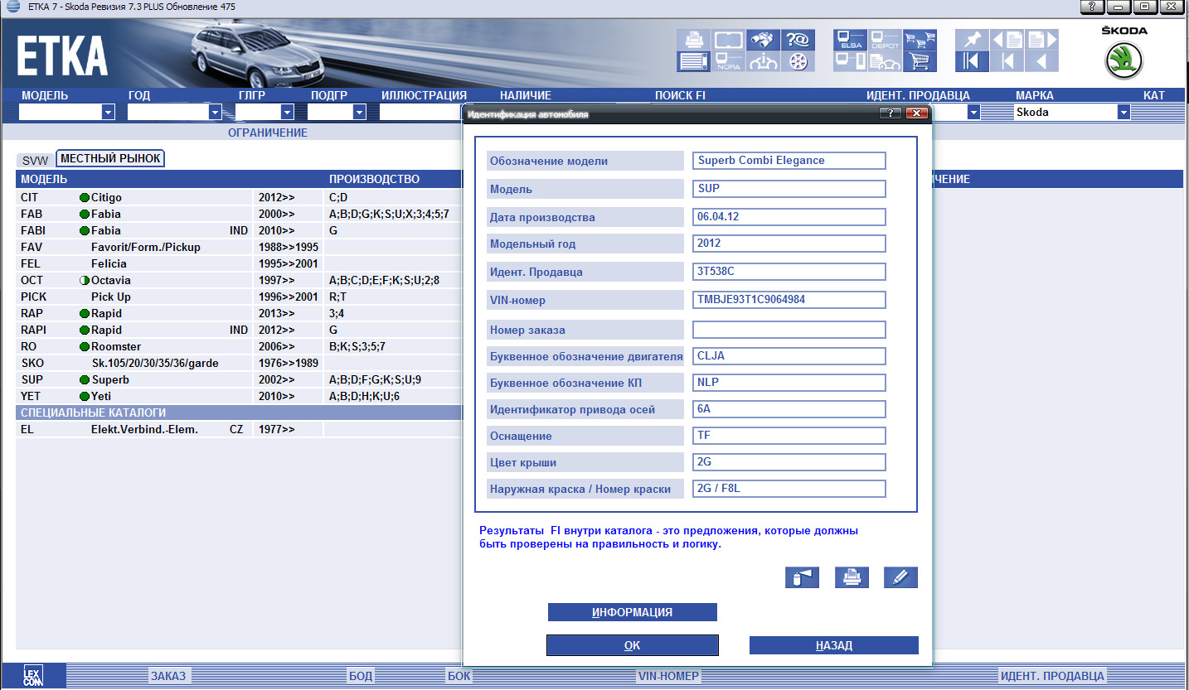The image size is (1189, 690).
Task: Click ИДЕНТ. ПРОДАВЦА in the bottom bar
Action: click(1052, 676)
